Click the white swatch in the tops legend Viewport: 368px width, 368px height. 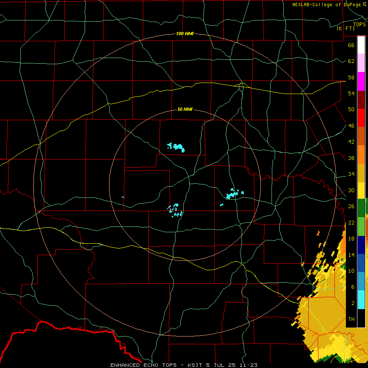point(361,45)
